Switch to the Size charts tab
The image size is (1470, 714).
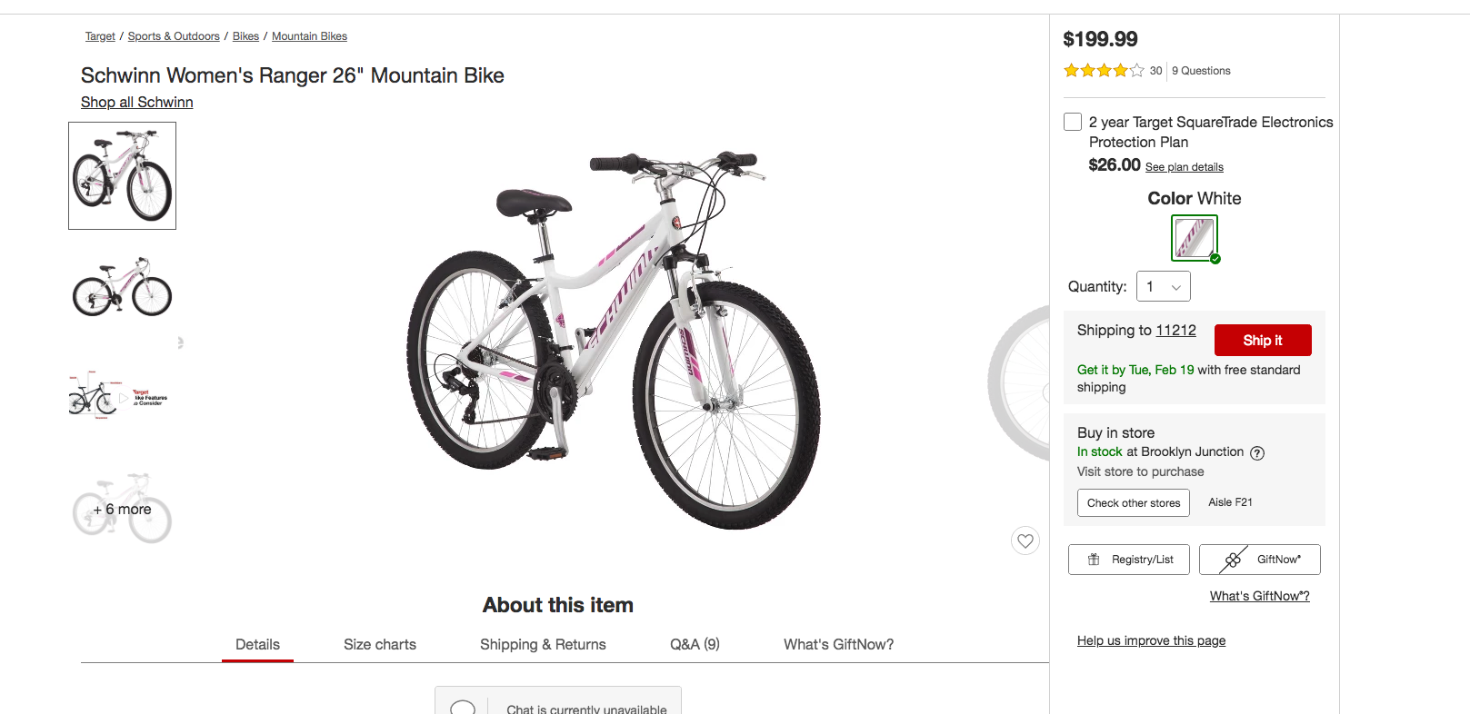[379, 644]
